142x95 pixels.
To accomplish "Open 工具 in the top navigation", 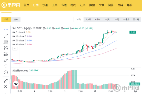I will pos(55,5).
